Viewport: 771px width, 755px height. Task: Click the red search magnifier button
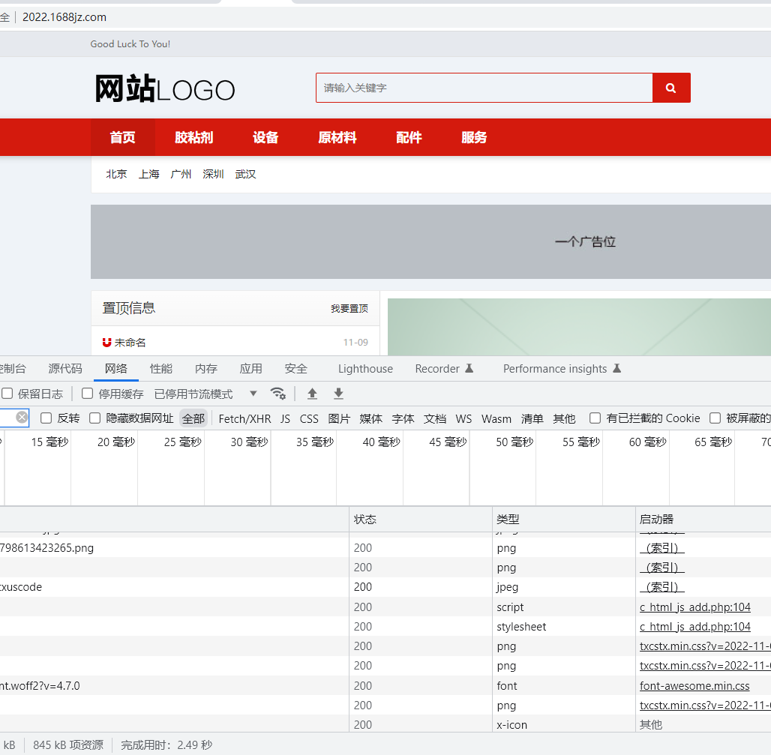(x=671, y=88)
